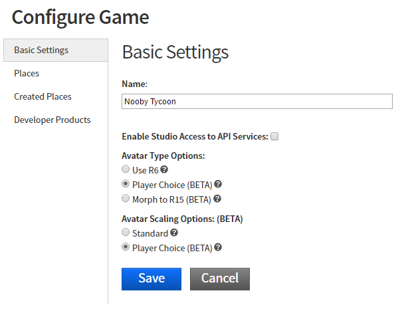The width and height of the screenshot is (404, 319).
Task: Click help icon next to Morph to R15
Action: [217, 199]
